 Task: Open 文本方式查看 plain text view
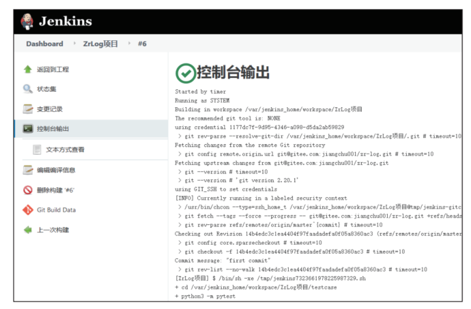click(65, 149)
